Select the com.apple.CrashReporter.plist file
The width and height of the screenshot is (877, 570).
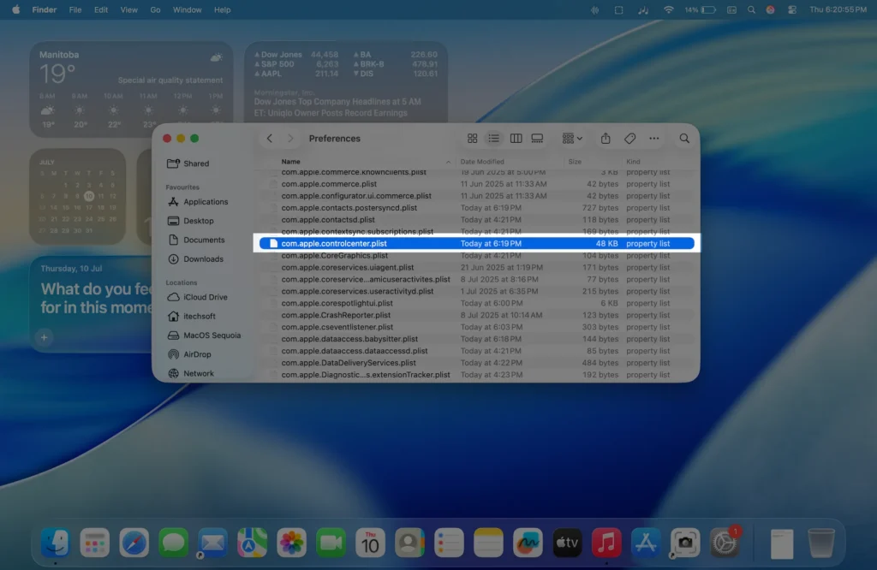[334, 315]
